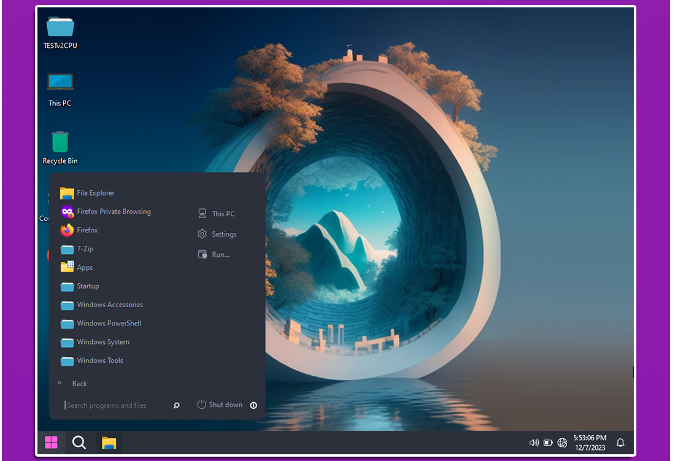This screenshot has height=461, width=675.
Task: Open Firefox from the Start menu
Action: (x=87, y=230)
